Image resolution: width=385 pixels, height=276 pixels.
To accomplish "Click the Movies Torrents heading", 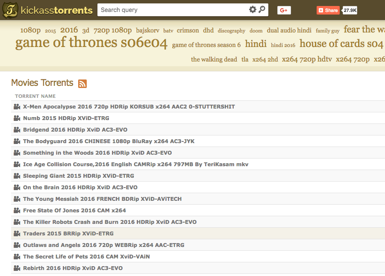I will click(x=42, y=83).
